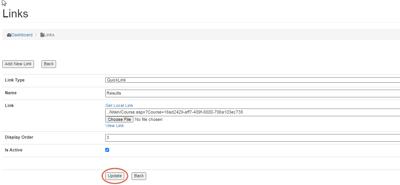Viewport: 400px width, 185px height.
Task: Click the bottom Back button beside Update
Action: (139, 176)
